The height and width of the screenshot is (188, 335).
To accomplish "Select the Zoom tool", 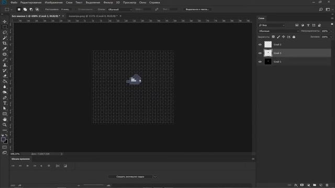I will pyautogui.click(x=5, y=125).
